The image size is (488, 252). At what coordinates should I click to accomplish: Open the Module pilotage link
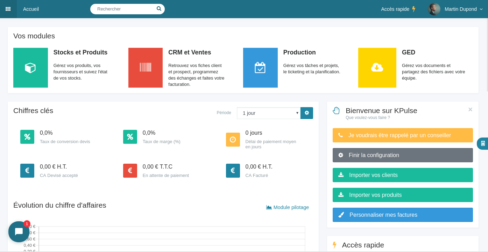[288, 207]
